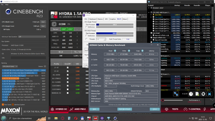Click the Copy info icon in AIDA64
Viewport: 215px width, 121px height.
tap(142, 51)
